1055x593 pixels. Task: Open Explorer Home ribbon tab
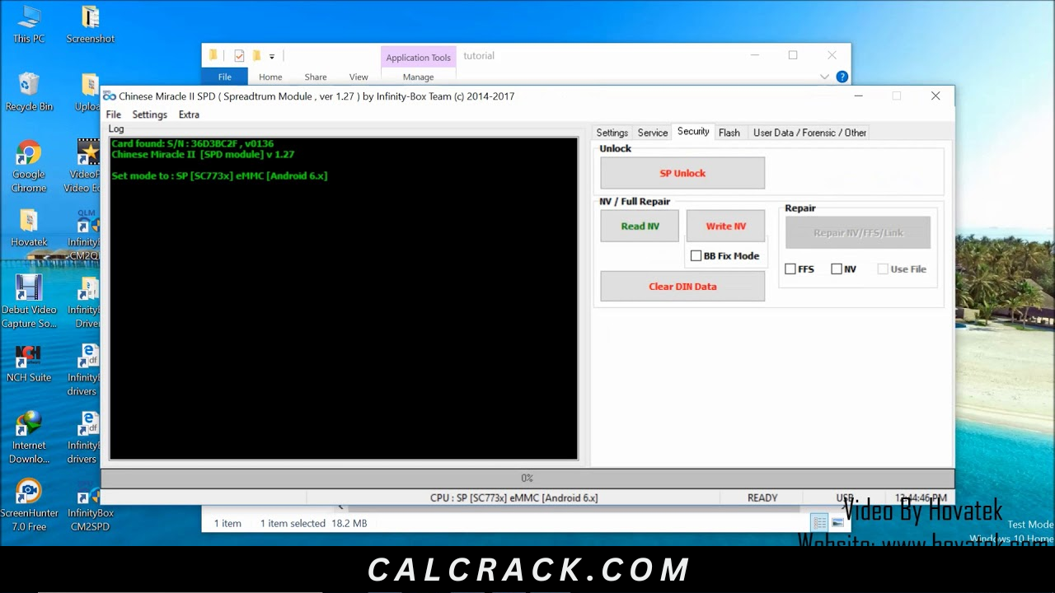(270, 77)
